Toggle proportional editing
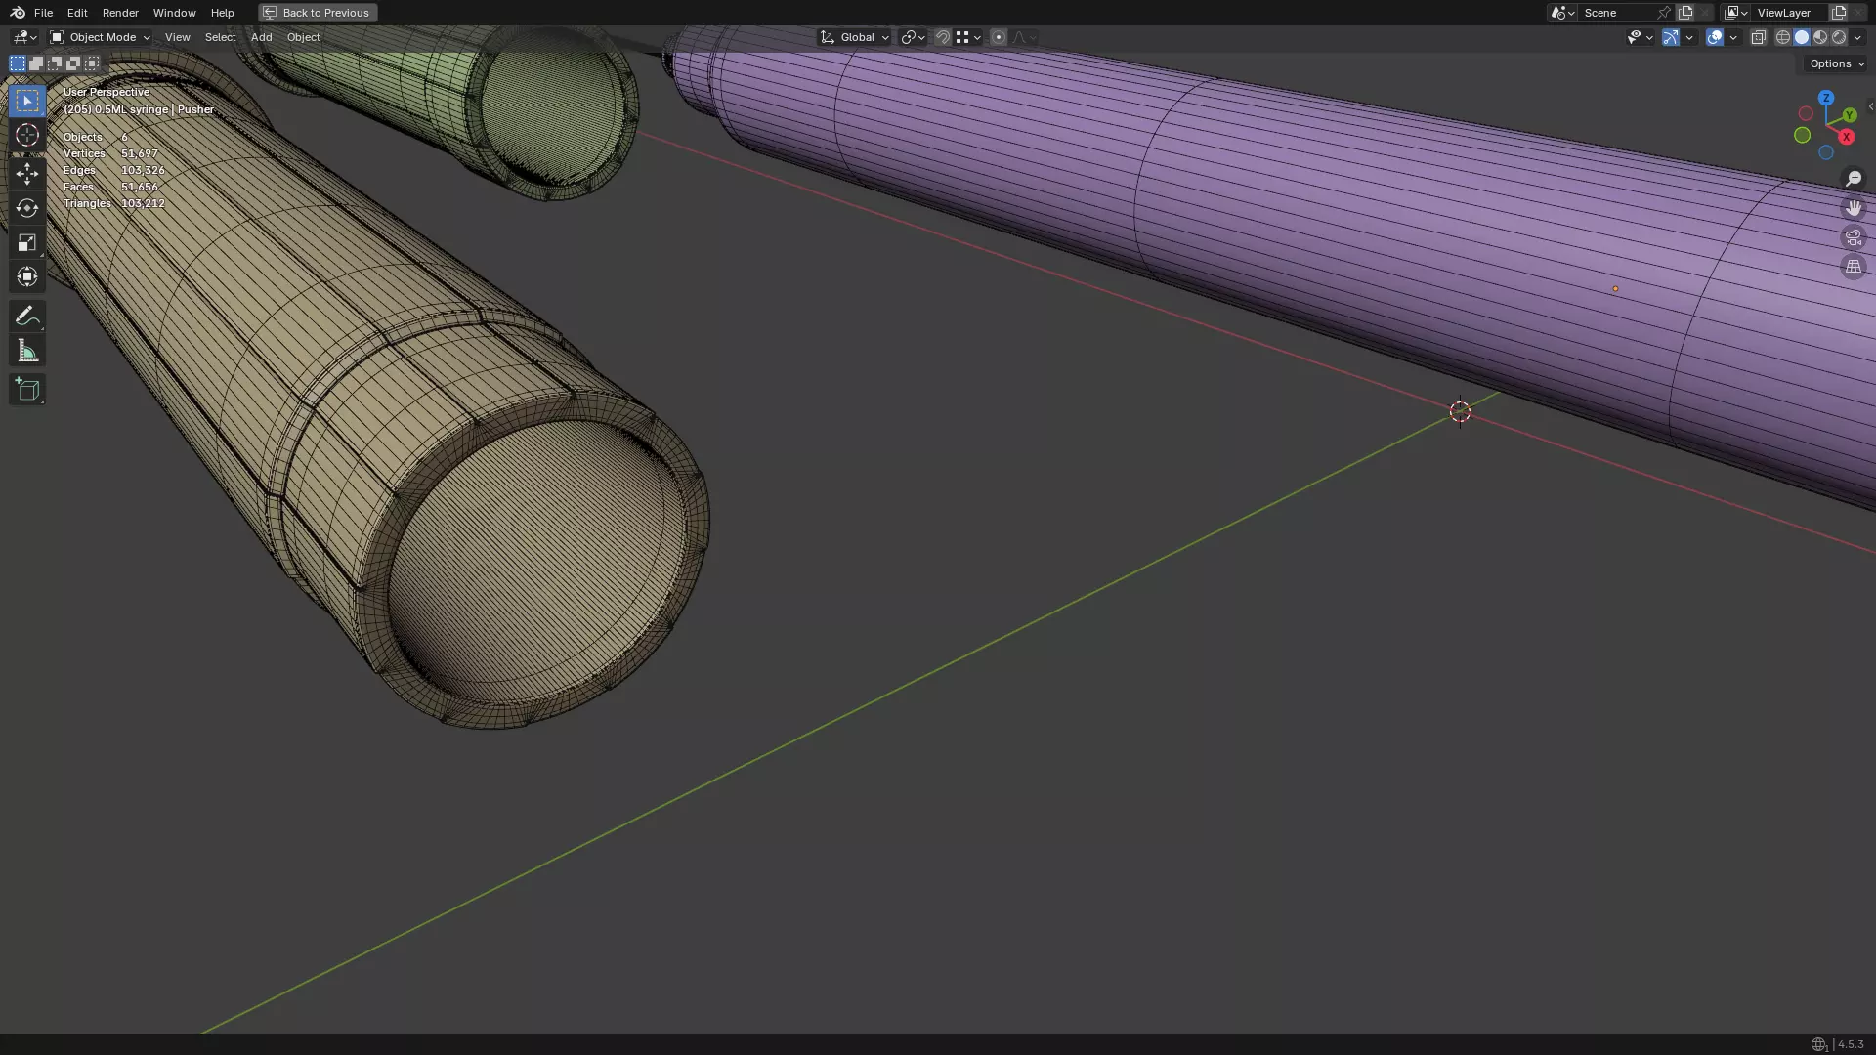 point(998,37)
